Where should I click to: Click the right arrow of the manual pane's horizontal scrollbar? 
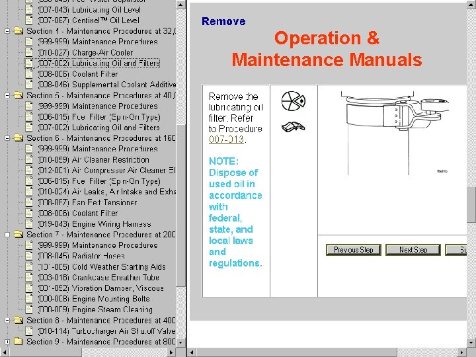pyautogui.click(x=461, y=352)
